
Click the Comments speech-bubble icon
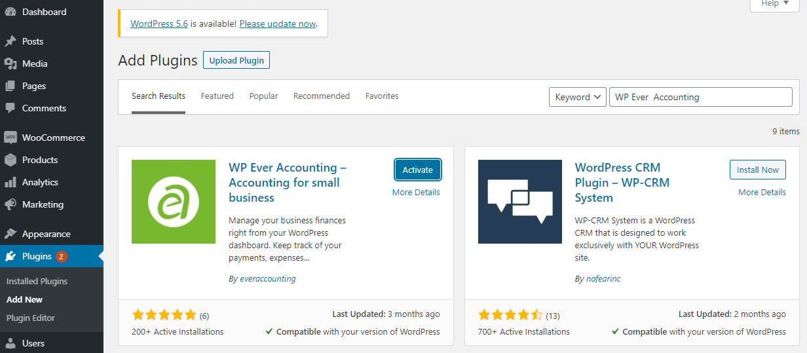(x=10, y=108)
